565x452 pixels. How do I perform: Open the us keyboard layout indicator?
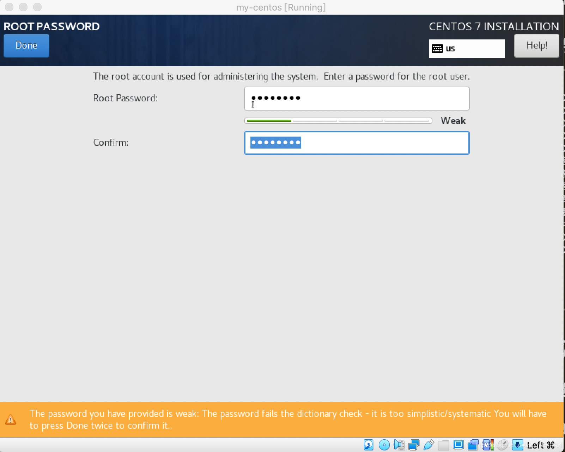click(467, 49)
